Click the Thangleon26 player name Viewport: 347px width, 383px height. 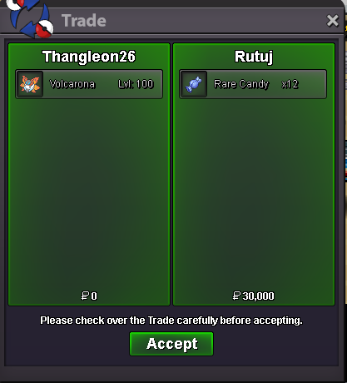tap(89, 57)
